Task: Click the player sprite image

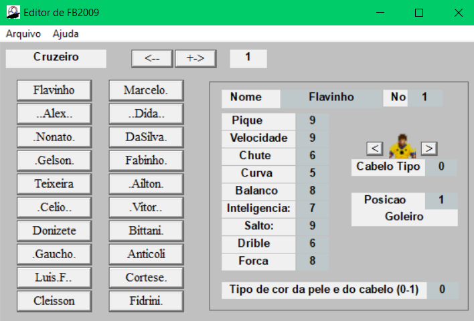Action: coord(402,146)
